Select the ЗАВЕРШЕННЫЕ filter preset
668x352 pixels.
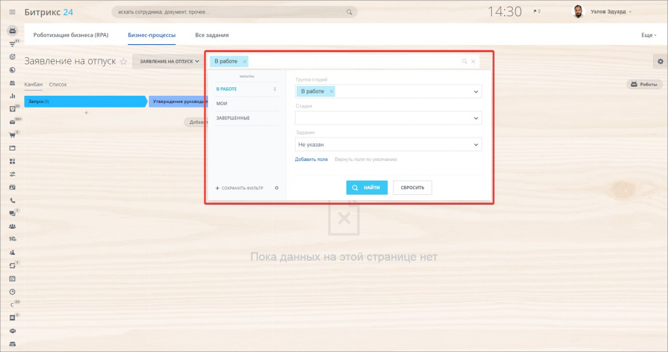pyautogui.click(x=233, y=118)
